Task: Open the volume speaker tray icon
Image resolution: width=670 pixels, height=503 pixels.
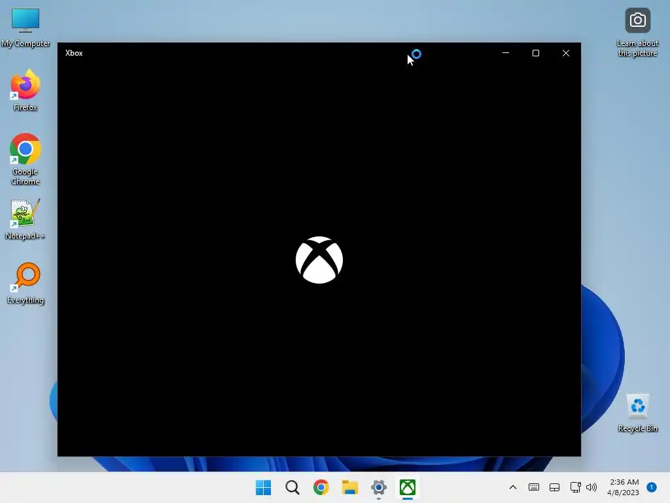Action: (x=591, y=487)
